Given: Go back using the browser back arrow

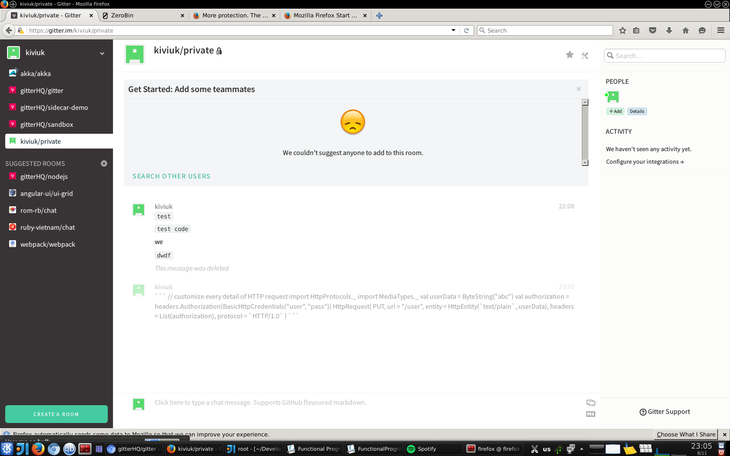Looking at the screenshot, I should 9,30.
